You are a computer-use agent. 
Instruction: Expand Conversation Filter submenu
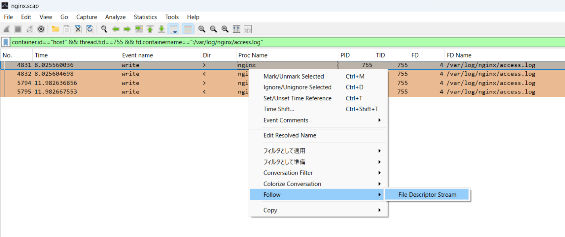point(318,173)
